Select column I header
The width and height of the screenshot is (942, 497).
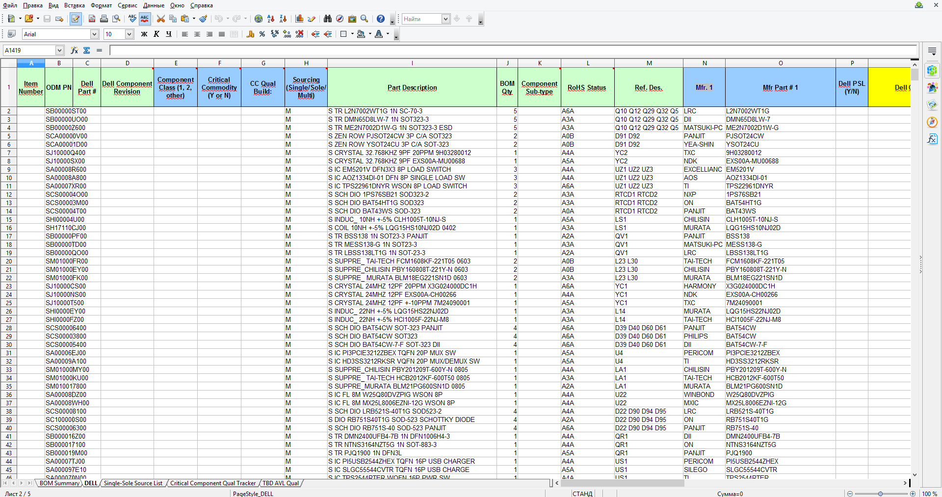pos(412,63)
